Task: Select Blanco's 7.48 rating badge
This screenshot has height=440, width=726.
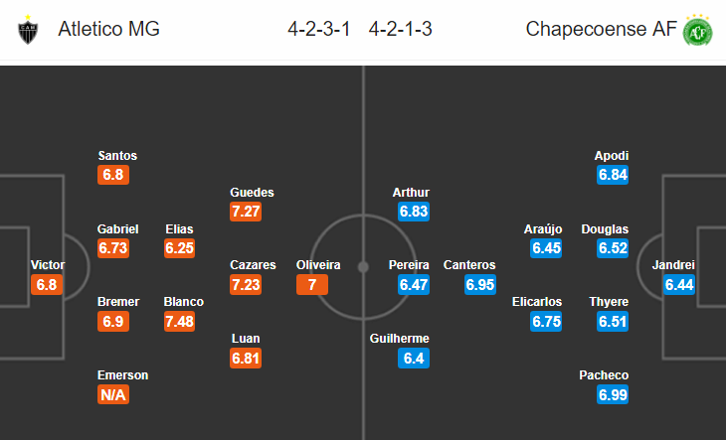Action: tap(180, 321)
